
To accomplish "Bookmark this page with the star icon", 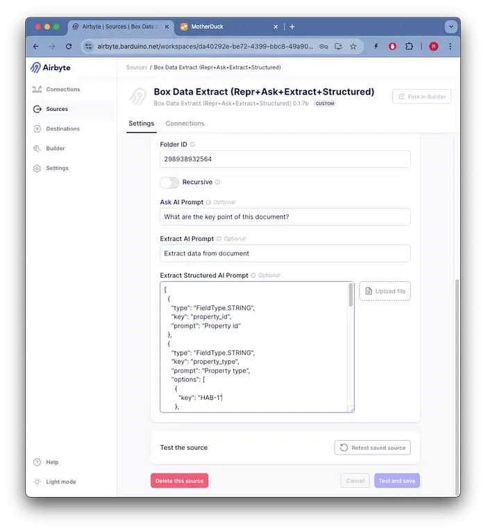I will pos(353,47).
